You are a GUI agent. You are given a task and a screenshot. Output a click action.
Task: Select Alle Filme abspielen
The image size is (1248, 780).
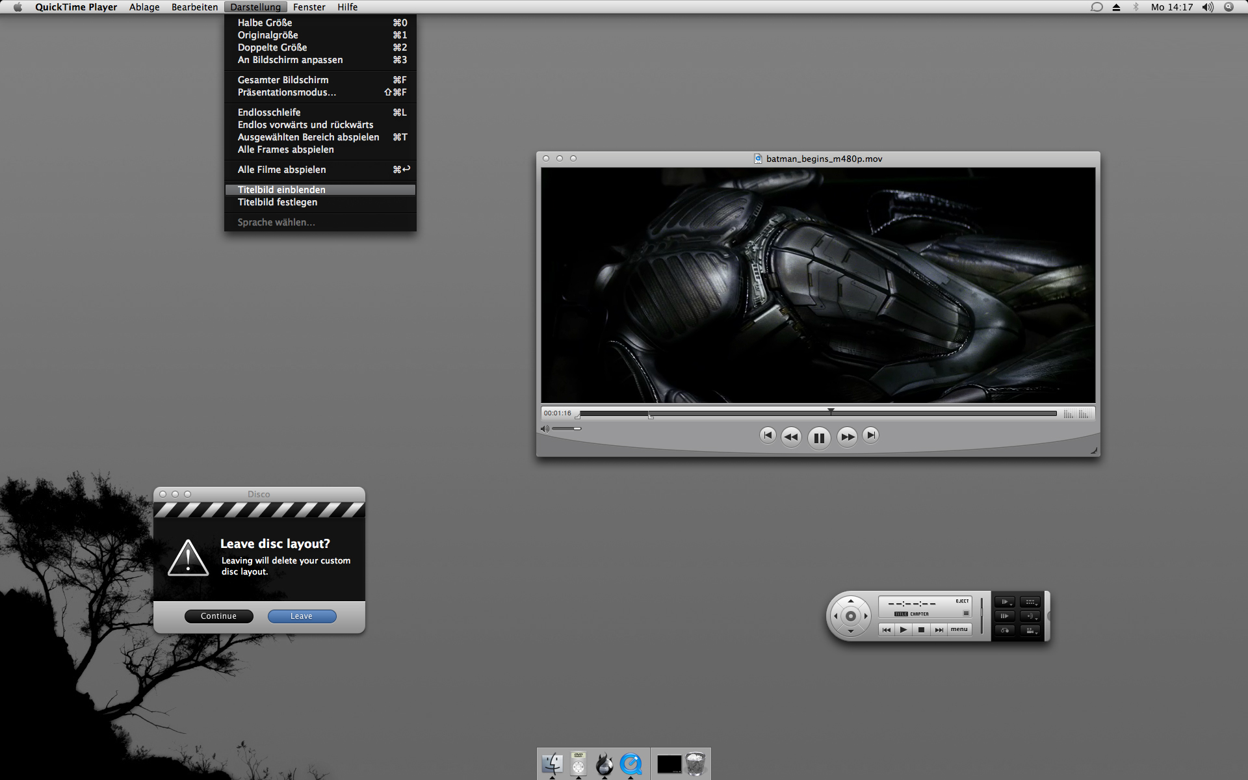(320, 170)
